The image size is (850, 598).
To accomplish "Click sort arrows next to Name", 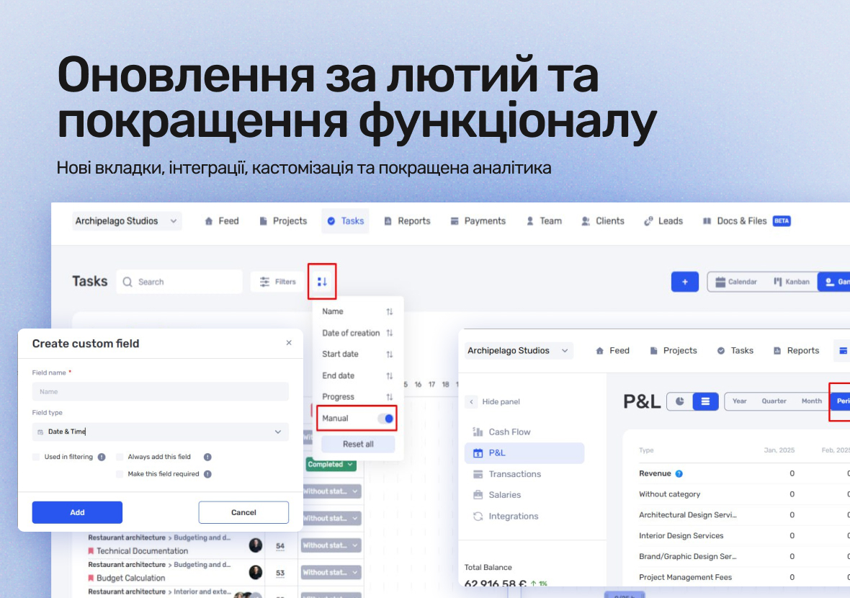I will [x=389, y=312].
